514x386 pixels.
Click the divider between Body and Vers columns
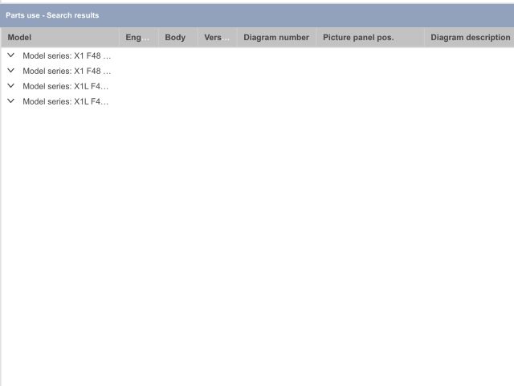pyautogui.click(x=198, y=38)
